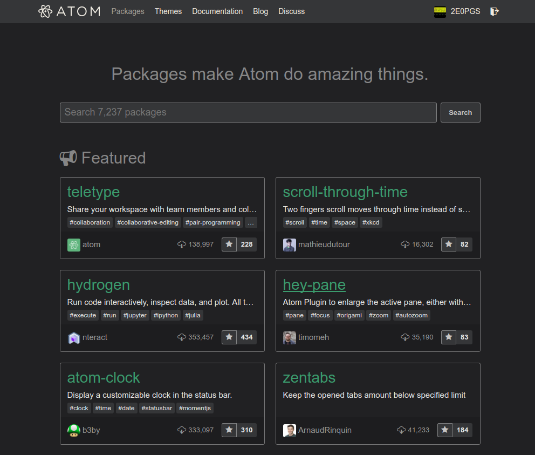Click the #momentjs tag
Image resolution: width=535 pixels, height=455 pixels.
(x=195, y=408)
